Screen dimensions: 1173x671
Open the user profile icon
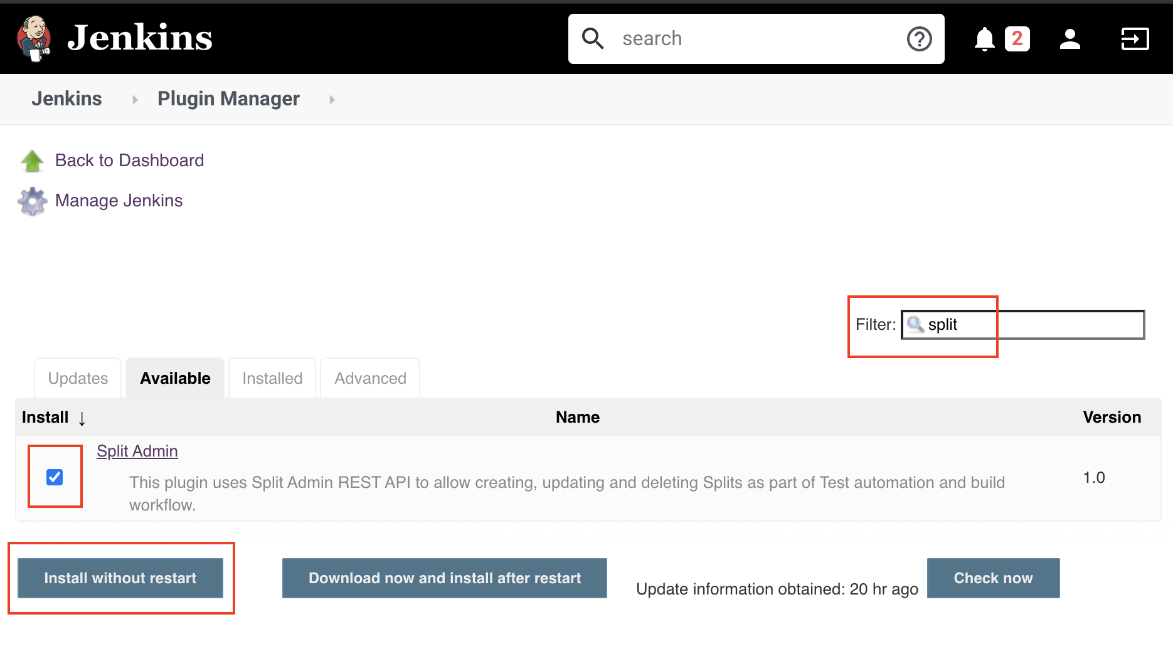1069,39
